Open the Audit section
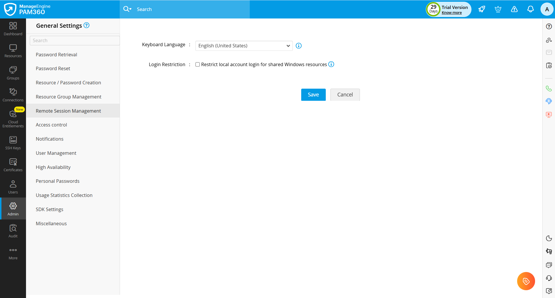 click(13, 231)
